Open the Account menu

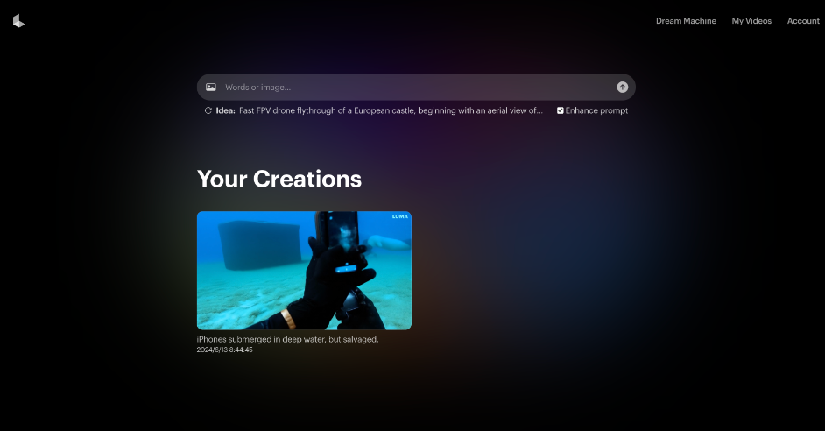click(803, 21)
